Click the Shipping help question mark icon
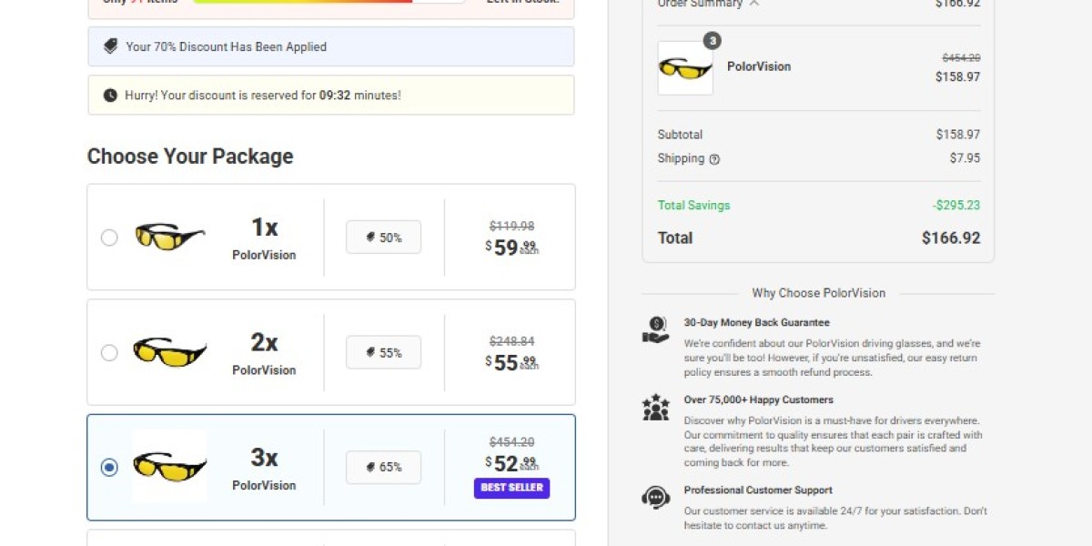 714,159
